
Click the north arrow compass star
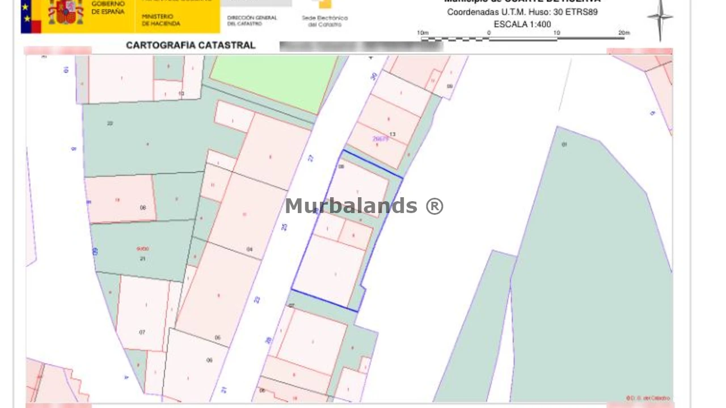[x=660, y=19]
